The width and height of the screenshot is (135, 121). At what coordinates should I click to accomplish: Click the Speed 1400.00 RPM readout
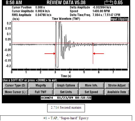(101, 11)
